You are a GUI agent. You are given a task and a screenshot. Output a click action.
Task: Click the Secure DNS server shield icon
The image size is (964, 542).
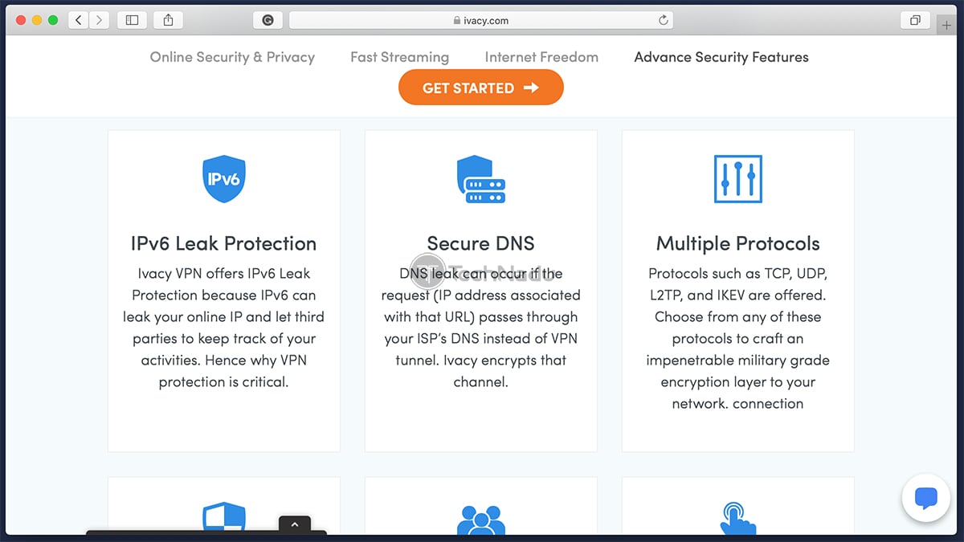click(480, 178)
